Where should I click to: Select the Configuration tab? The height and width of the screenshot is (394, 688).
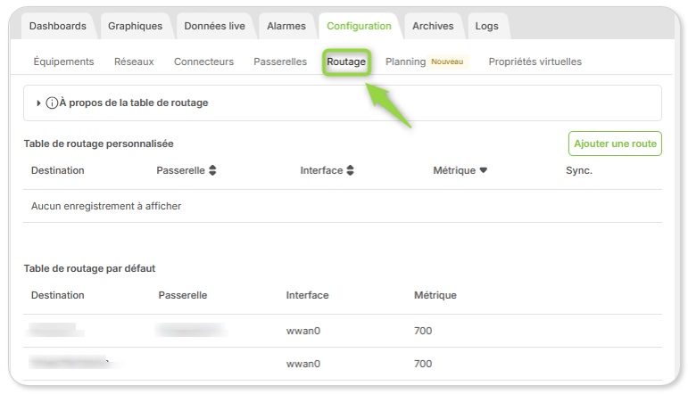tap(359, 26)
